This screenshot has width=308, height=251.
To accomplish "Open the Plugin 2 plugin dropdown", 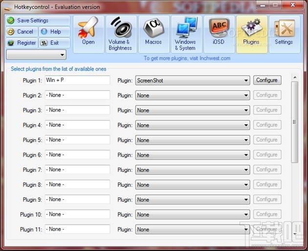I will coord(246,96).
